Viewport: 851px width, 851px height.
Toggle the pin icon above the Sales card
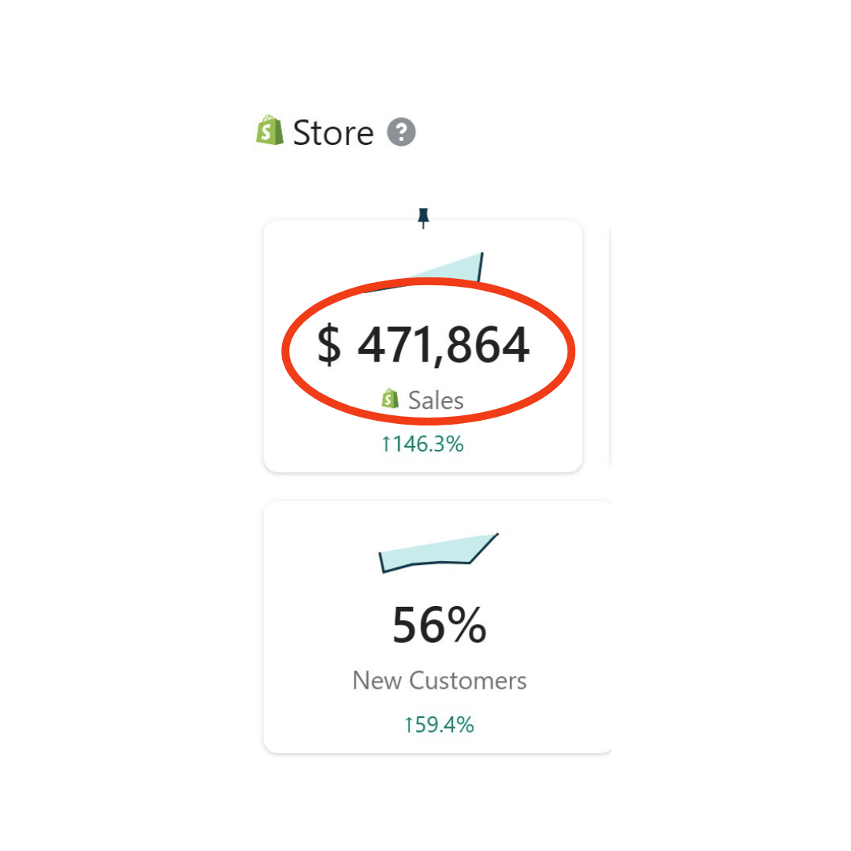[x=424, y=217]
